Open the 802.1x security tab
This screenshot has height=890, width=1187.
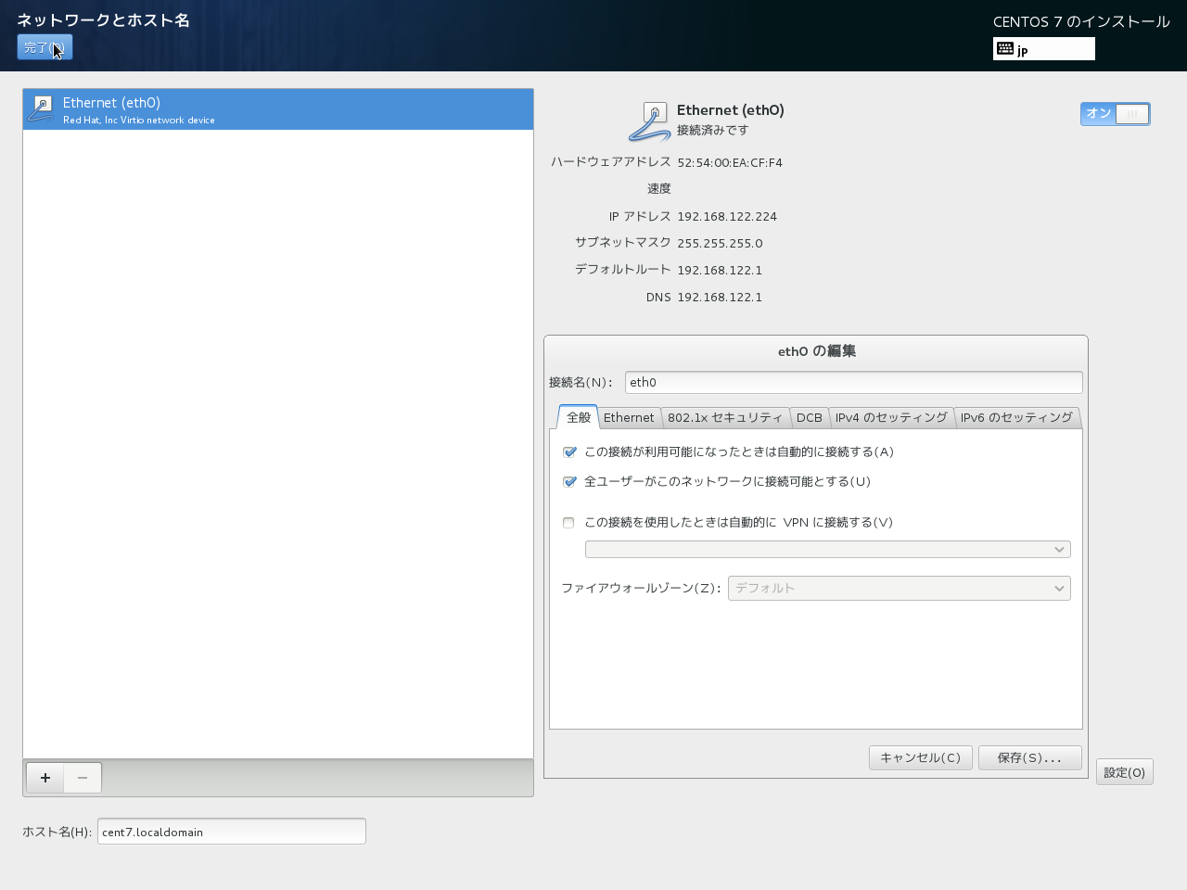(x=725, y=418)
